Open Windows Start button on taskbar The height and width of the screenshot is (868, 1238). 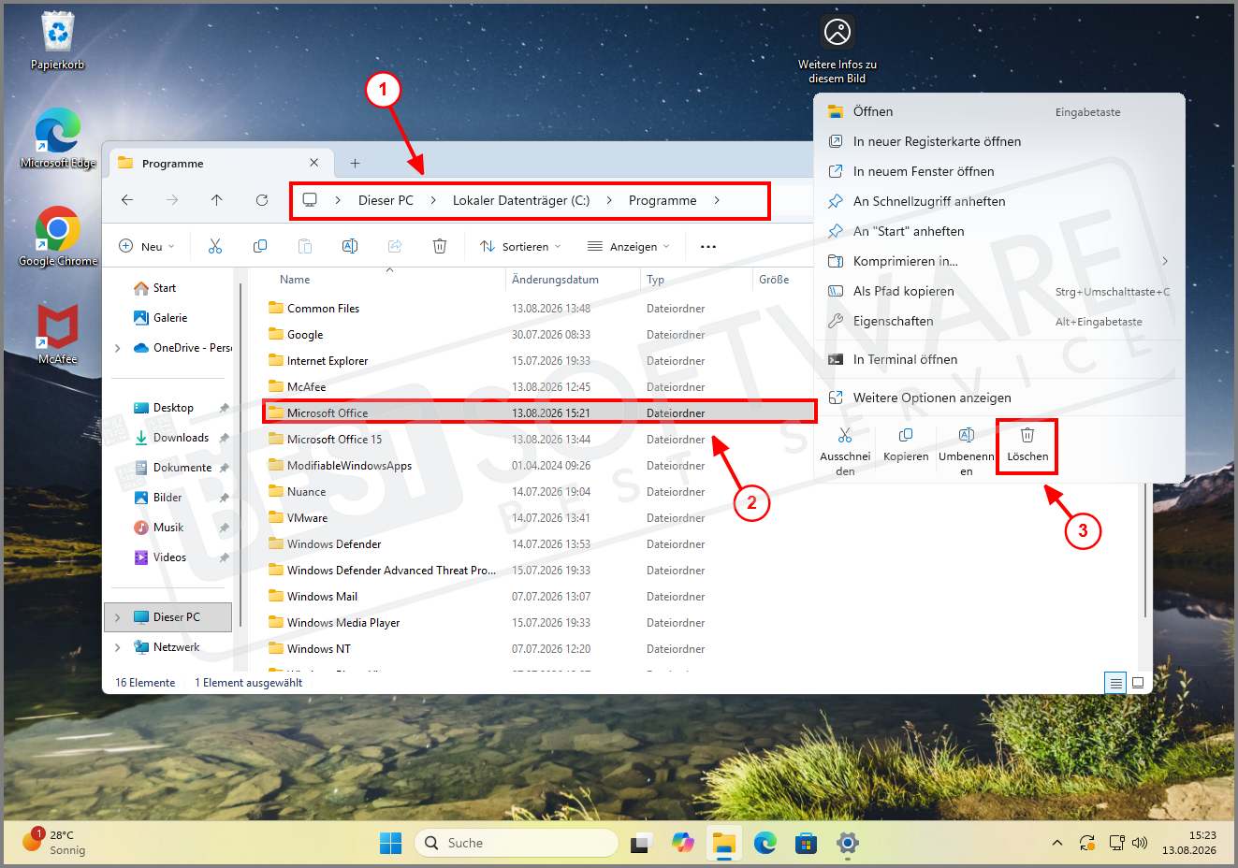point(390,843)
